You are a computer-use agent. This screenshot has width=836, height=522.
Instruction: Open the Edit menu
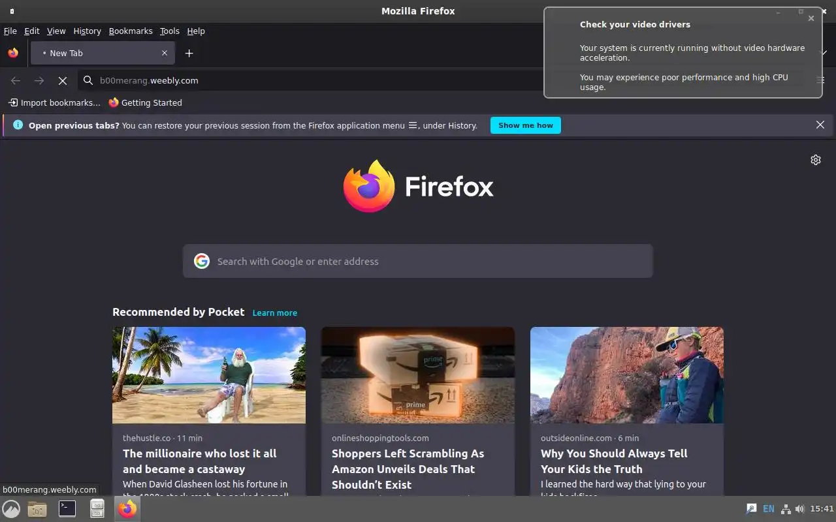(32, 31)
